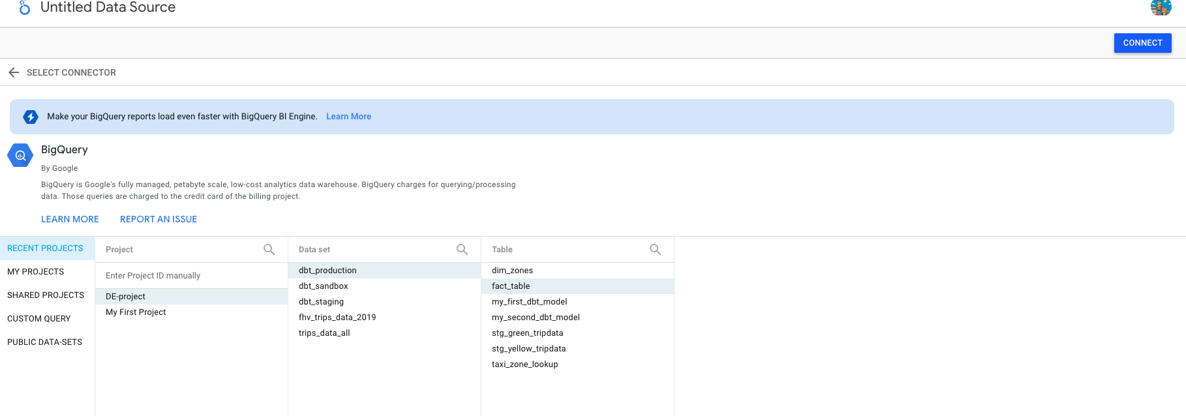Select the fhv_trips_data_2019 data set
Screen dimensions: 1186x416
(x=384, y=318)
